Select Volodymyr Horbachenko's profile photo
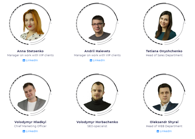Viewport: 195px width, 139px height. (97, 95)
